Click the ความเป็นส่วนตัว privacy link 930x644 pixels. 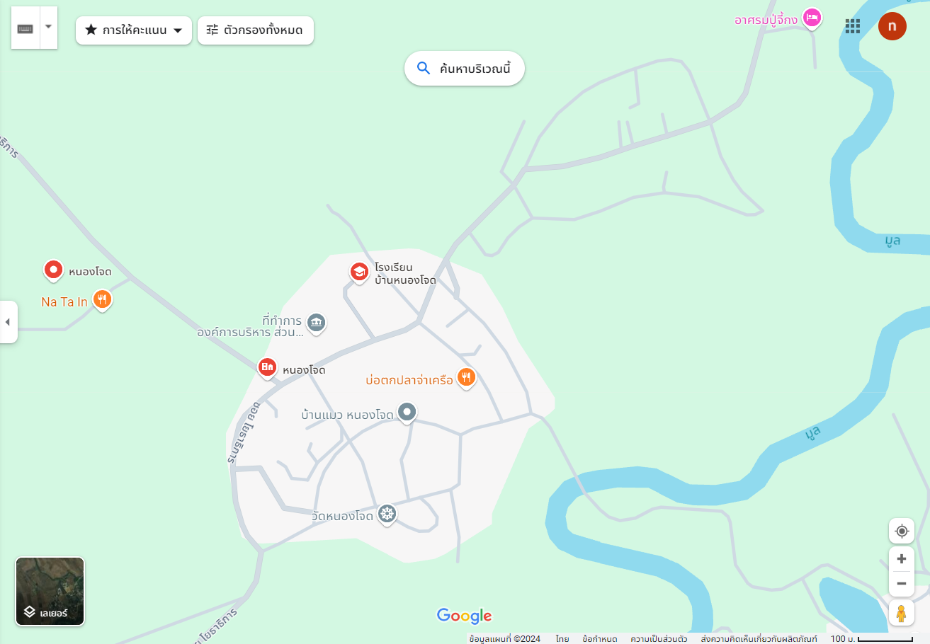coord(659,638)
